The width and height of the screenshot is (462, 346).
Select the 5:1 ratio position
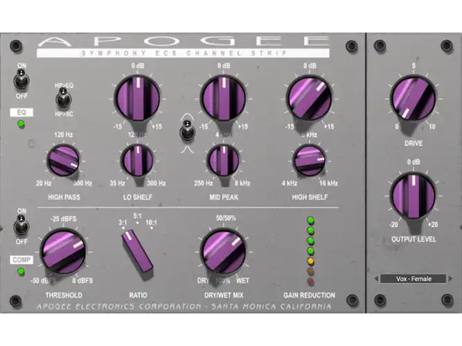click(137, 217)
